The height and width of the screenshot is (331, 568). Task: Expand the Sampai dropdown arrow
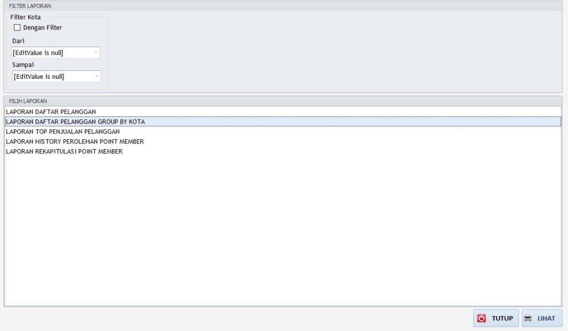tap(97, 77)
